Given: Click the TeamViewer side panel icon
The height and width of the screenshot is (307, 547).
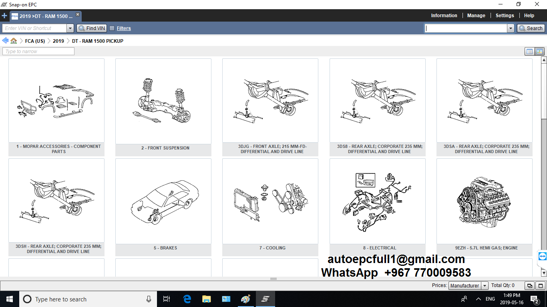Looking at the screenshot, I should [x=543, y=256].
